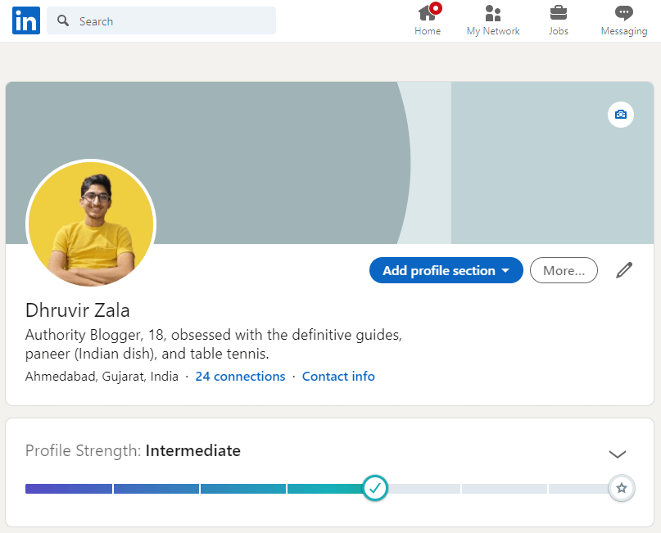Viewport: 661px width, 533px height.
Task: Focus the Search input field
Action: [161, 20]
